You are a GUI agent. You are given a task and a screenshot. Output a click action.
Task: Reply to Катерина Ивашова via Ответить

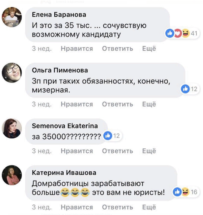coord(118,207)
